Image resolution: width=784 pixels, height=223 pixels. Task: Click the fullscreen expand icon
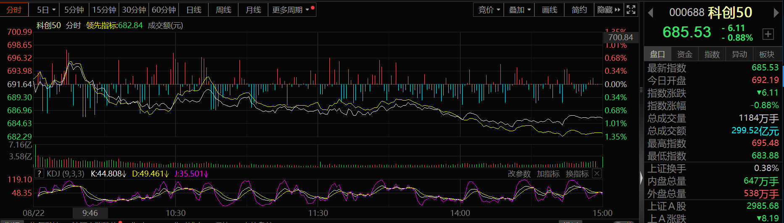coord(631,10)
